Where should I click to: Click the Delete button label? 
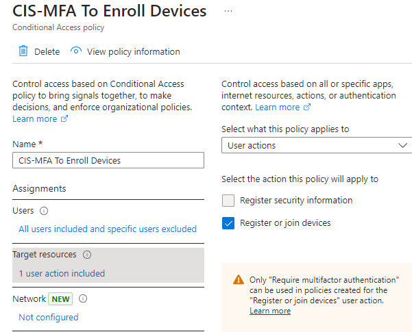(47, 52)
